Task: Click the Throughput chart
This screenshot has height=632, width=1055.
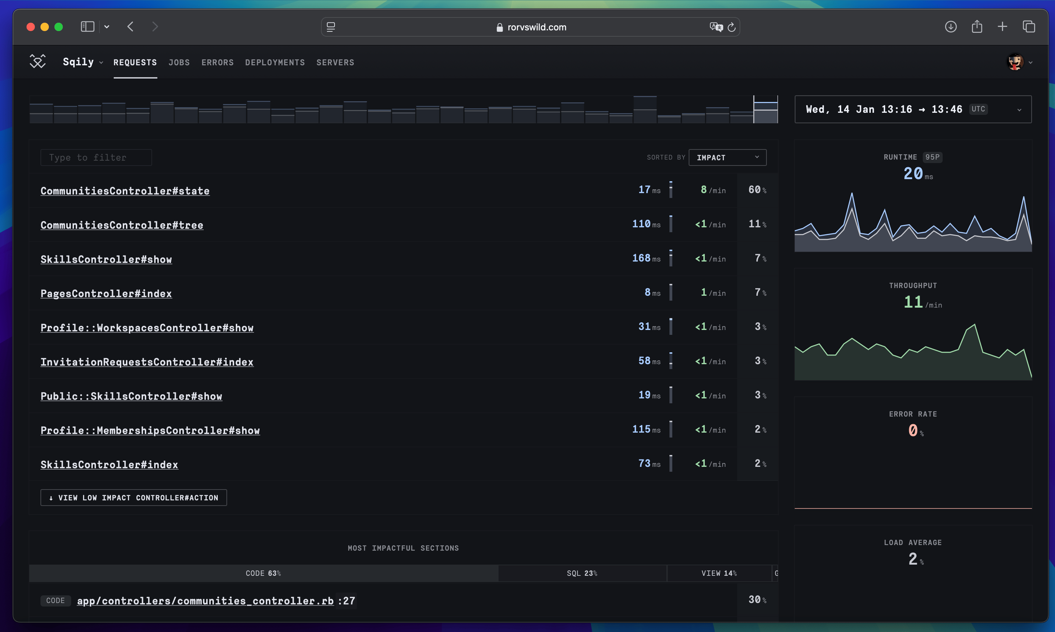Action: [x=913, y=351]
